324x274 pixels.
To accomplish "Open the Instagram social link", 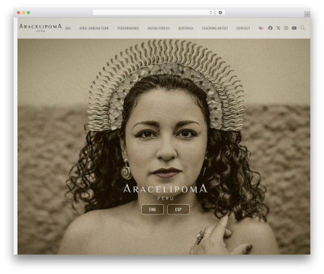I will [x=286, y=28].
